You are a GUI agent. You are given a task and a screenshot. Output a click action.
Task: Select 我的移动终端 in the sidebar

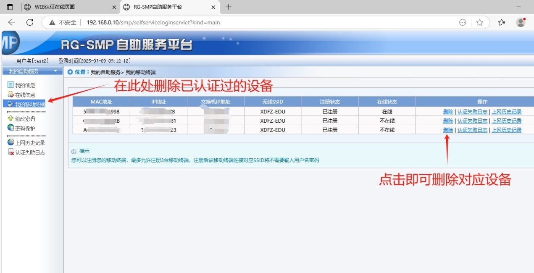[29, 104]
